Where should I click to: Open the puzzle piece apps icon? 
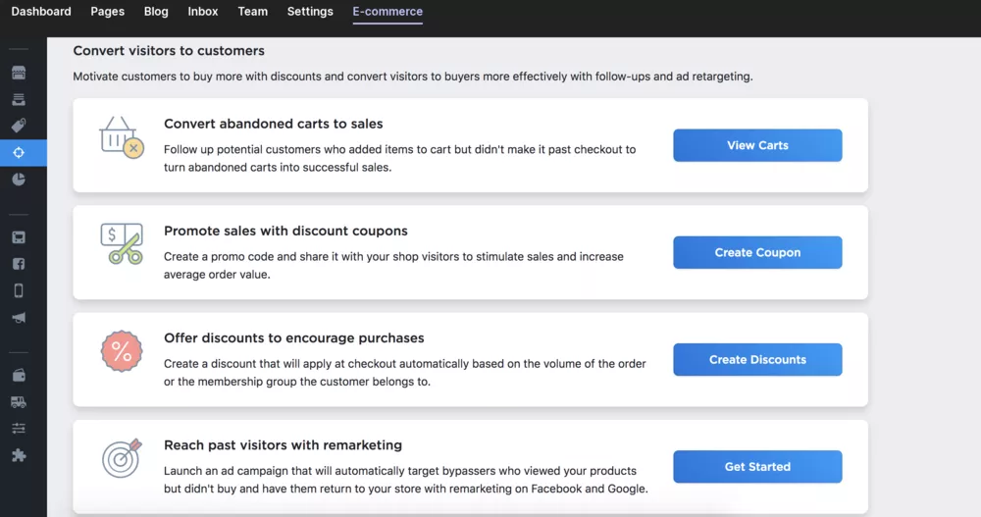tap(19, 455)
